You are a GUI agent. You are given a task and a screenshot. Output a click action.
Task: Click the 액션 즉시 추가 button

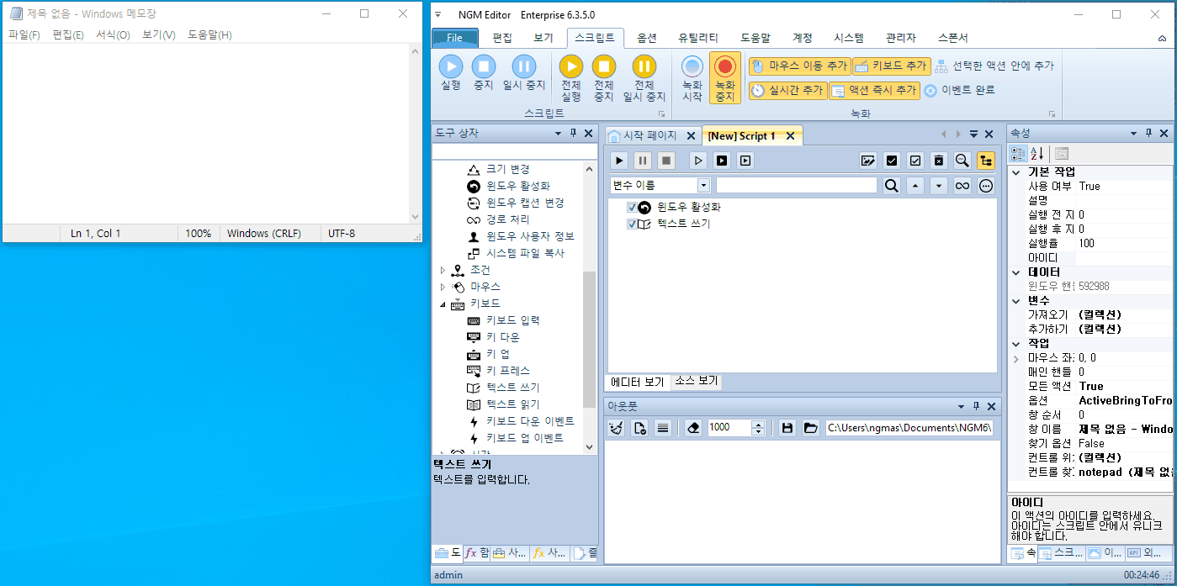pyautogui.click(x=874, y=90)
